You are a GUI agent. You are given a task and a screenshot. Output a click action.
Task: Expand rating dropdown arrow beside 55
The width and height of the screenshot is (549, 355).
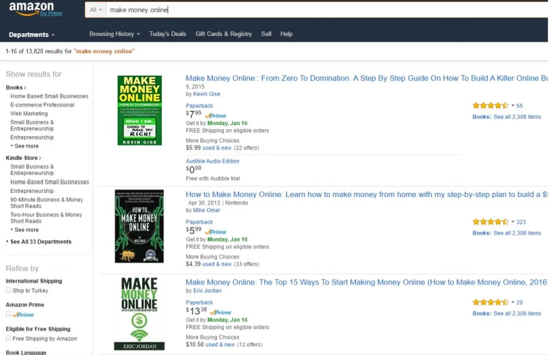click(x=513, y=105)
